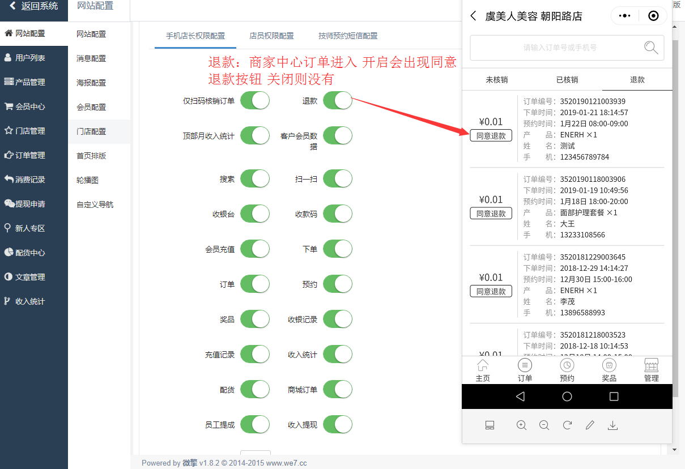The height and width of the screenshot is (469, 685).
Task: Click the pencil edit icon below phone
Action: click(590, 425)
